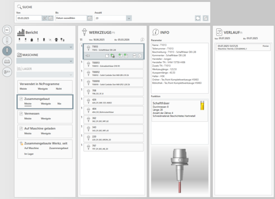Select 'Wenigste' under Zusammengebaut
Image resolution: width=275 pixels, height=199 pixels.
45,104
